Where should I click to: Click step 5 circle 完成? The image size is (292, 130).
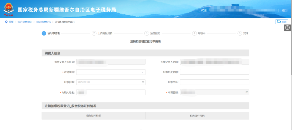coord(240,33)
